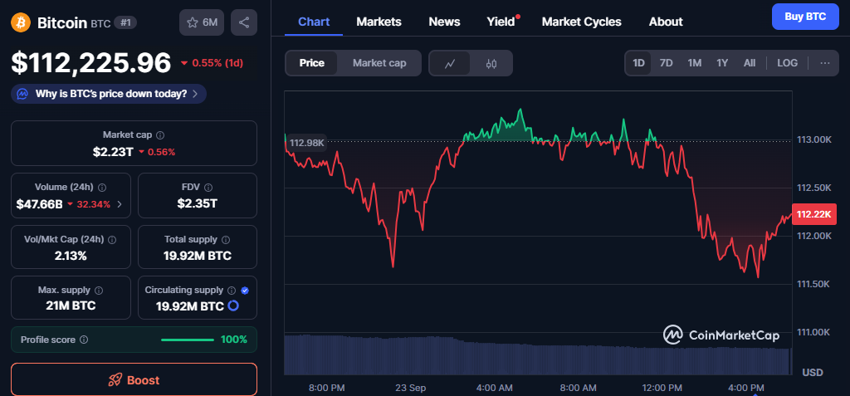Switch to line chart view icon
This screenshot has width=850, height=396.
[450, 63]
